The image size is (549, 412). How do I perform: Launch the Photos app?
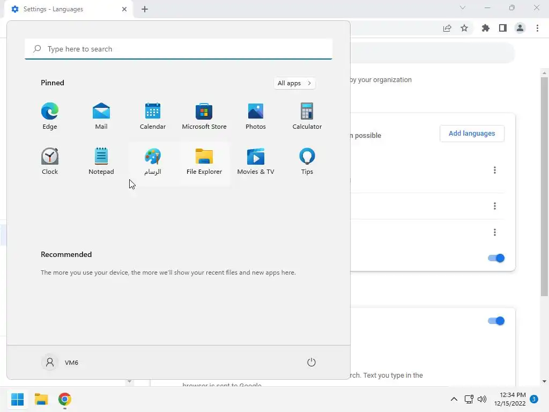[x=256, y=116]
